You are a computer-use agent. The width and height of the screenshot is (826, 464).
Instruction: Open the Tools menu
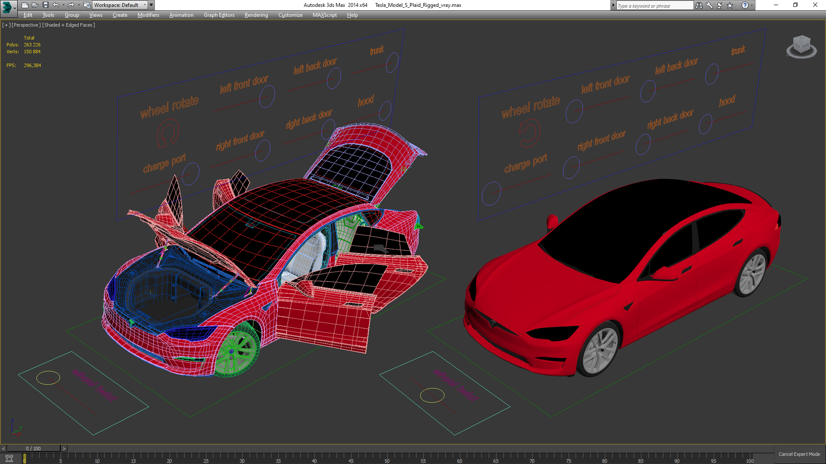[48, 15]
